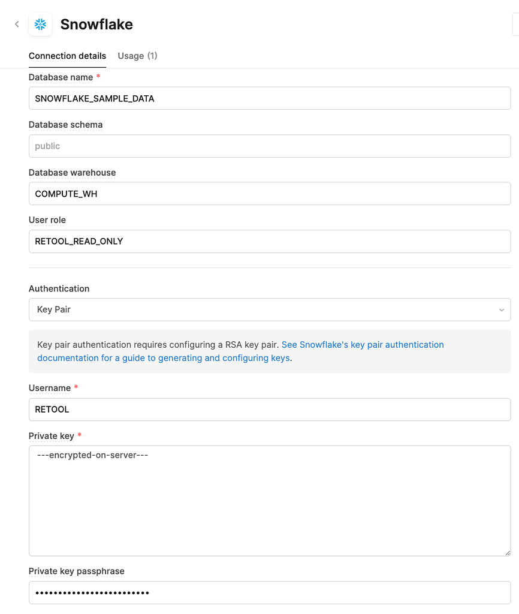Click the Snowflake page title heading
This screenshot has width=519, height=614.
point(96,25)
